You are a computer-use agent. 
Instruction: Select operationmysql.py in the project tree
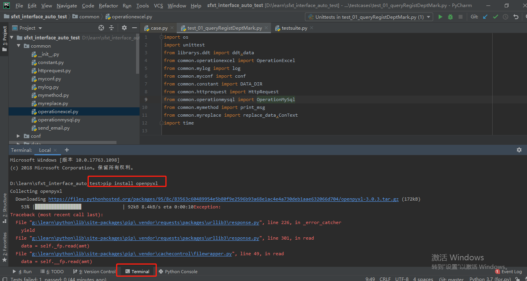tap(59, 120)
